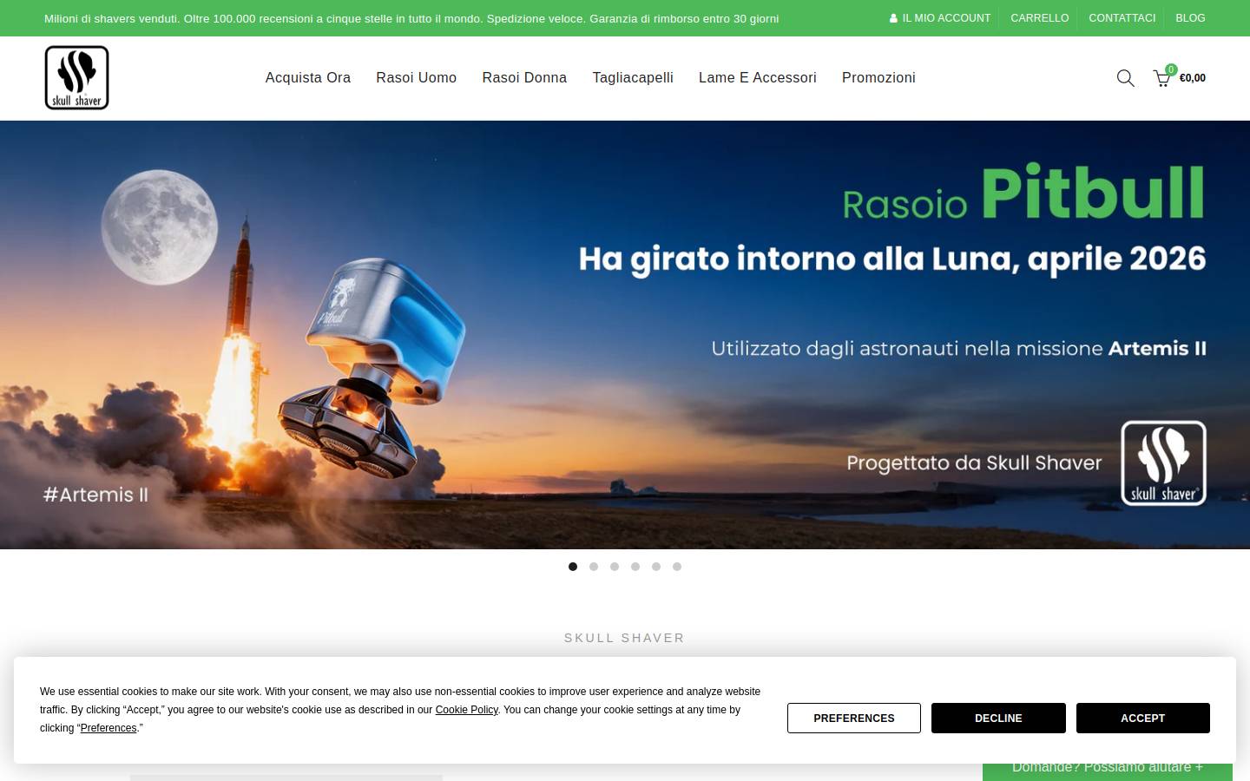The height and width of the screenshot is (781, 1250).
Task: Open the shopping cart icon
Action: 1161,78
